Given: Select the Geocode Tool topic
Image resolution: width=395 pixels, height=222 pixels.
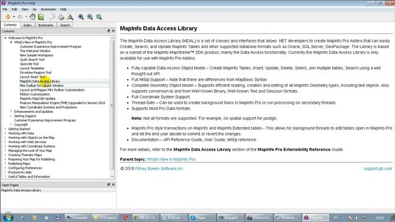Looking at the screenshot, I should click(x=29, y=64).
